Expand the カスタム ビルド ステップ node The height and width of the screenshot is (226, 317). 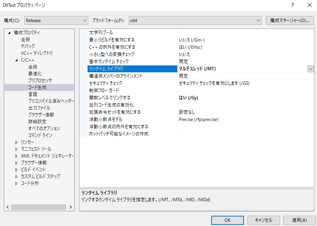pos(17,177)
